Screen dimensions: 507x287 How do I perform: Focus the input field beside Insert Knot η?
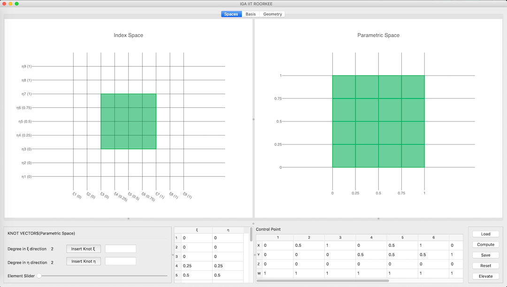[x=121, y=261]
